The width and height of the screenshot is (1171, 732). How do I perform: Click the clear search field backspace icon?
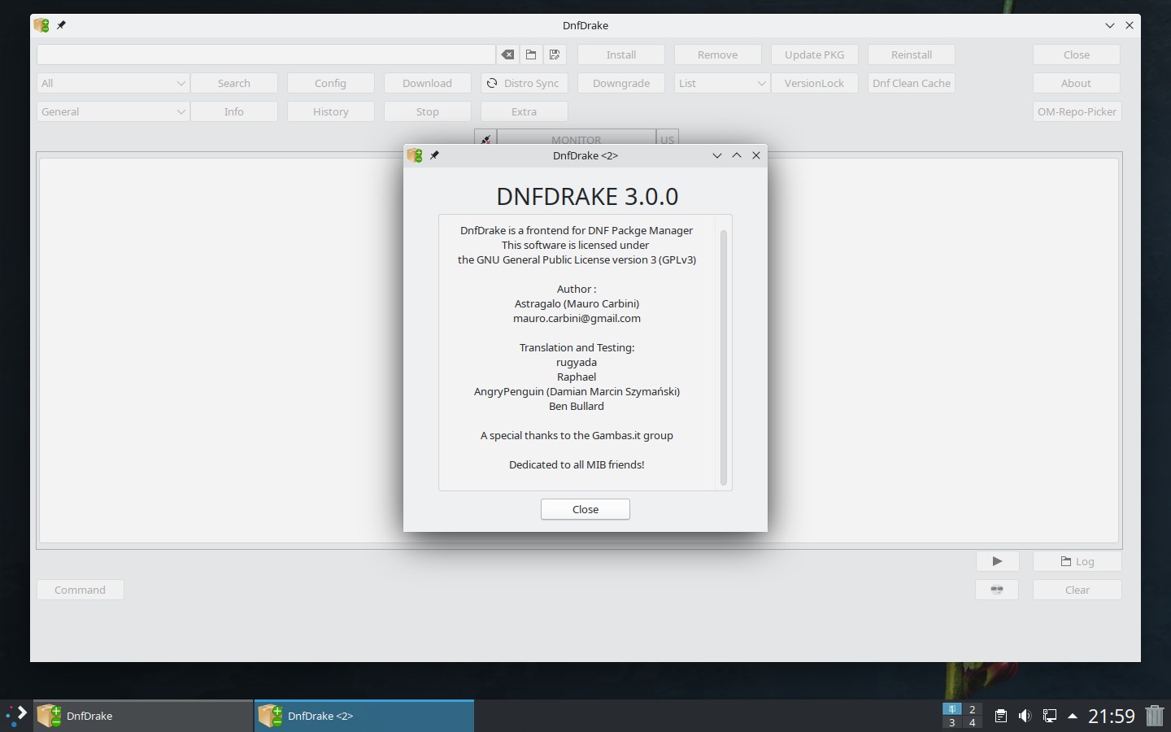pyautogui.click(x=507, y=54)
